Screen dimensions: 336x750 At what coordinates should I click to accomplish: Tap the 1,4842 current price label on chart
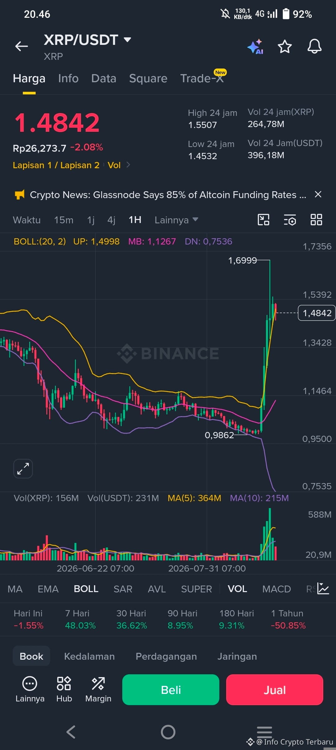coord(317,313)
